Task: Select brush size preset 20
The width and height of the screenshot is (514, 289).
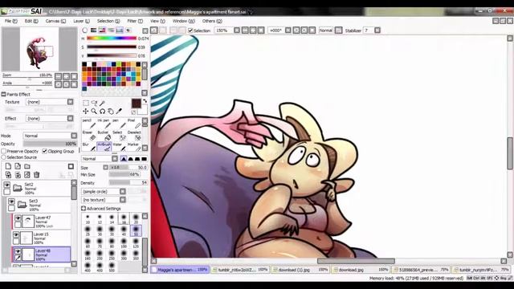Action: (x=136, y=219)
